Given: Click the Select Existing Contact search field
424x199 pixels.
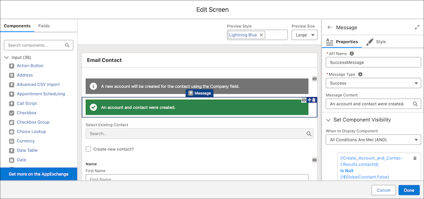Looking at the screenshot, I should [200, 134].
